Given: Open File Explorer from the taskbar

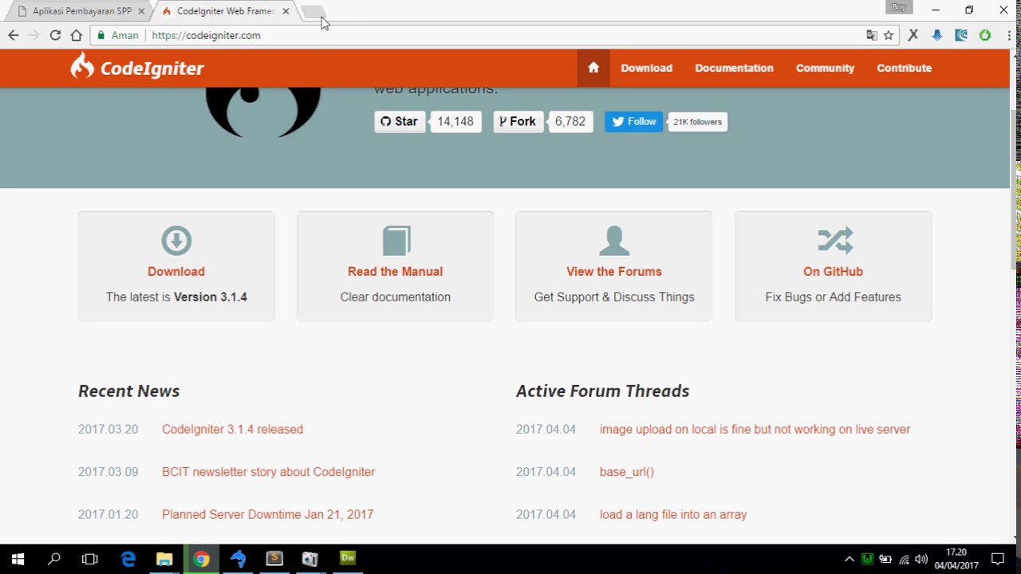Looking at the screenshot, I should point(164,560).
